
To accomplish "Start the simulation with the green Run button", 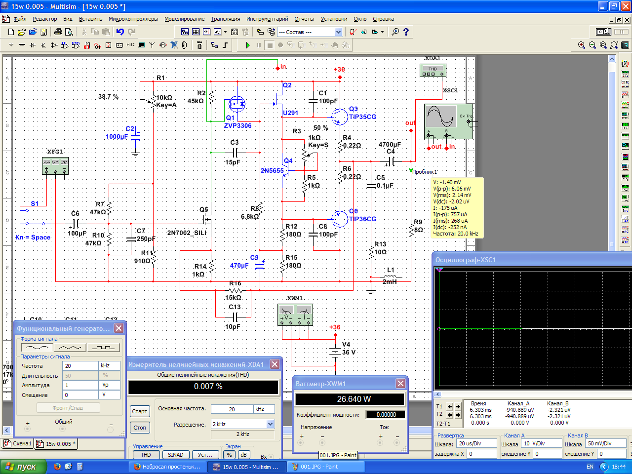I will point(248,45).
